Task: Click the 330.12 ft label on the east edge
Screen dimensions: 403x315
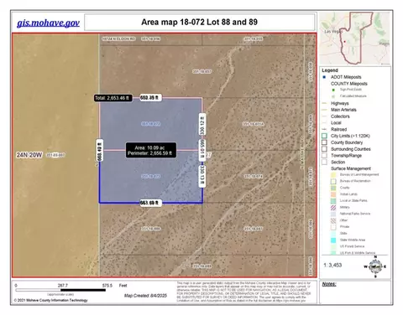Action: click(x=202, y=125)
